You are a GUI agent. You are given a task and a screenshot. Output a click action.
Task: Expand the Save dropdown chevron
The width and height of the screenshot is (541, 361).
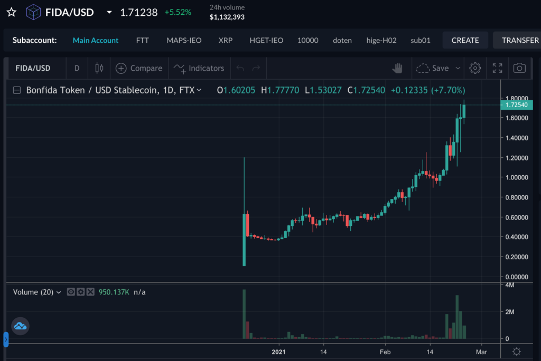[x=458, y=68]
